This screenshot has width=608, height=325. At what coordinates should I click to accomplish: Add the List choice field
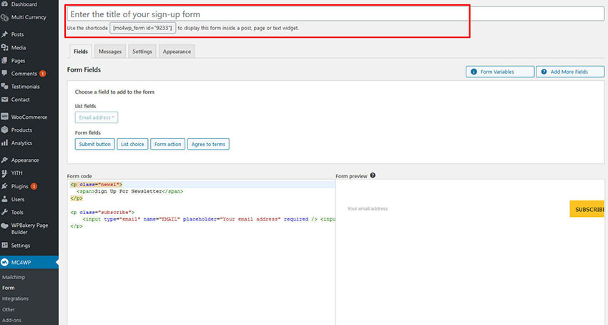[132, 144]
